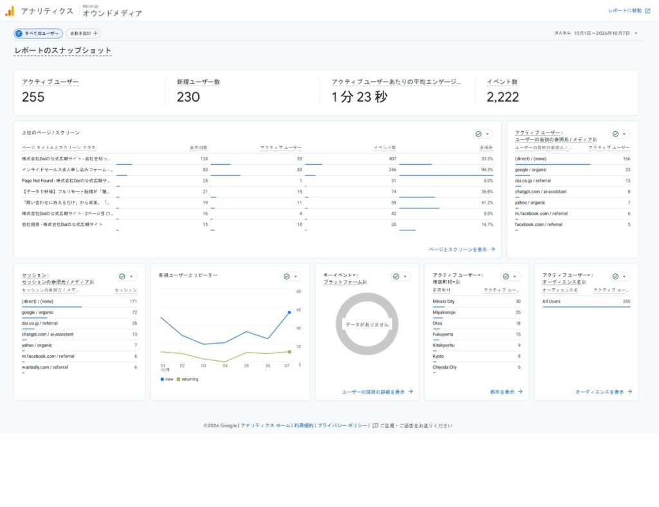Click the 新規ユーザー数 metric label

[198, 82]
